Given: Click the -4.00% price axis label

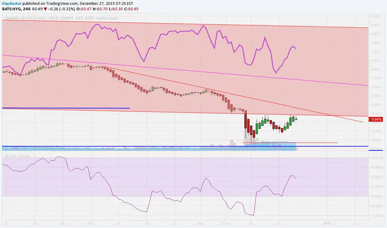Looking at the screenshot, I should pos(375,105).
